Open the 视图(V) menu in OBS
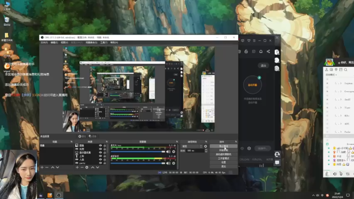The image size is (354, 199). click(65, 42)
